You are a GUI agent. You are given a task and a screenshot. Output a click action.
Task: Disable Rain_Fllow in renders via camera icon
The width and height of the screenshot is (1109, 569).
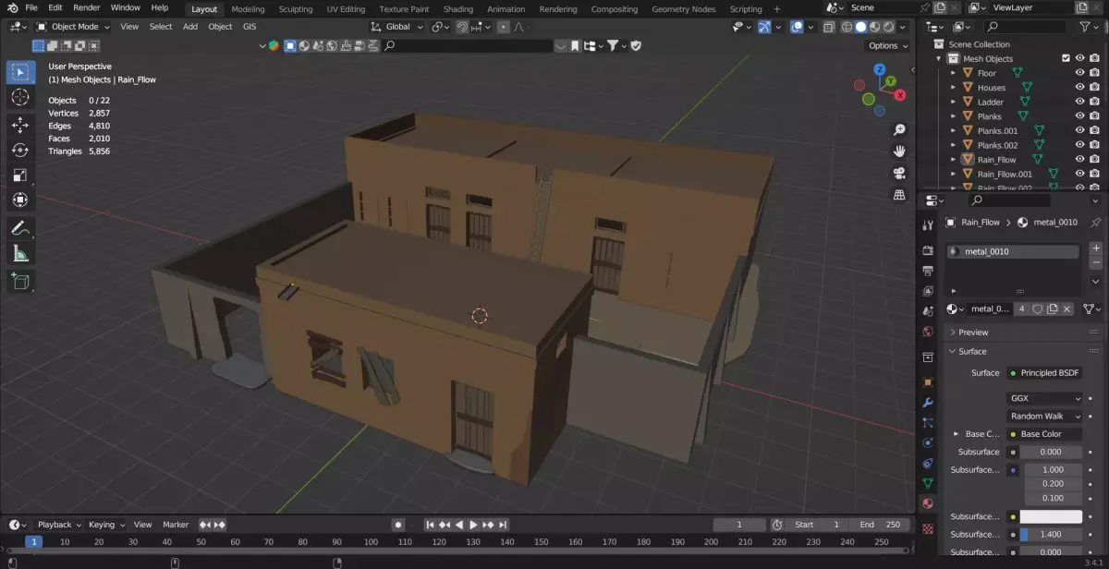[1094, 159]
